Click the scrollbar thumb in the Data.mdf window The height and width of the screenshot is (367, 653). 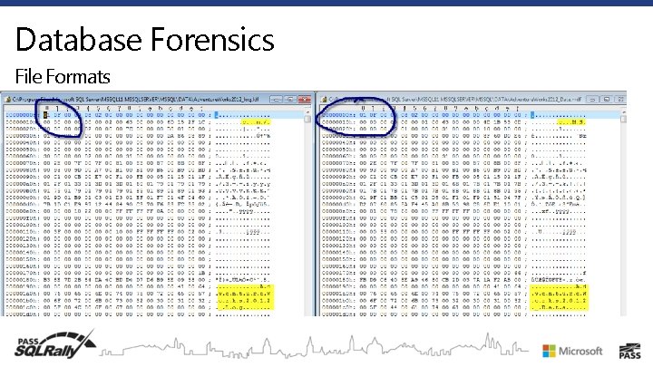click(x=623, y=119)
